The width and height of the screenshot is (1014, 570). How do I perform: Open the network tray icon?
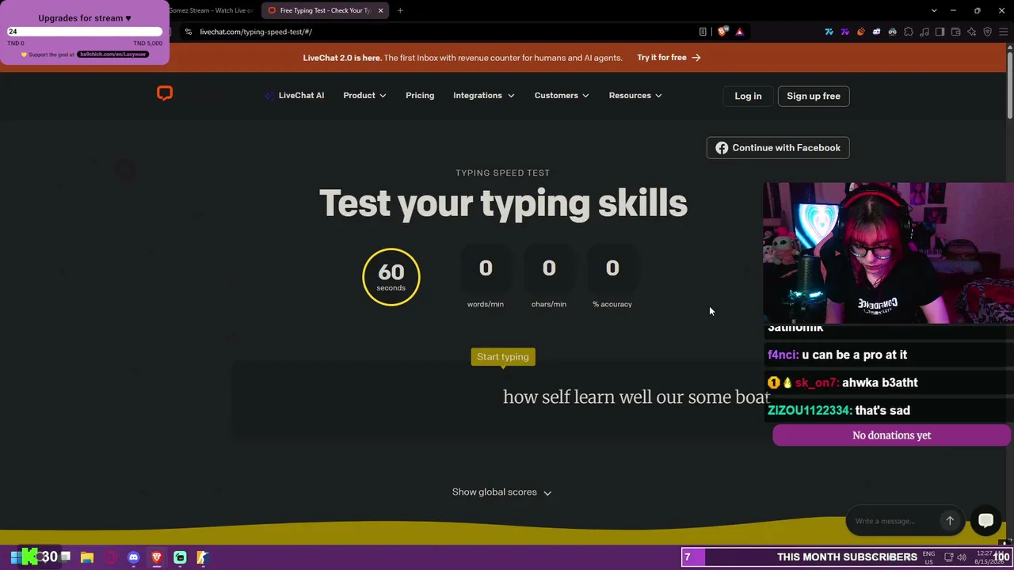coord(948,557)
